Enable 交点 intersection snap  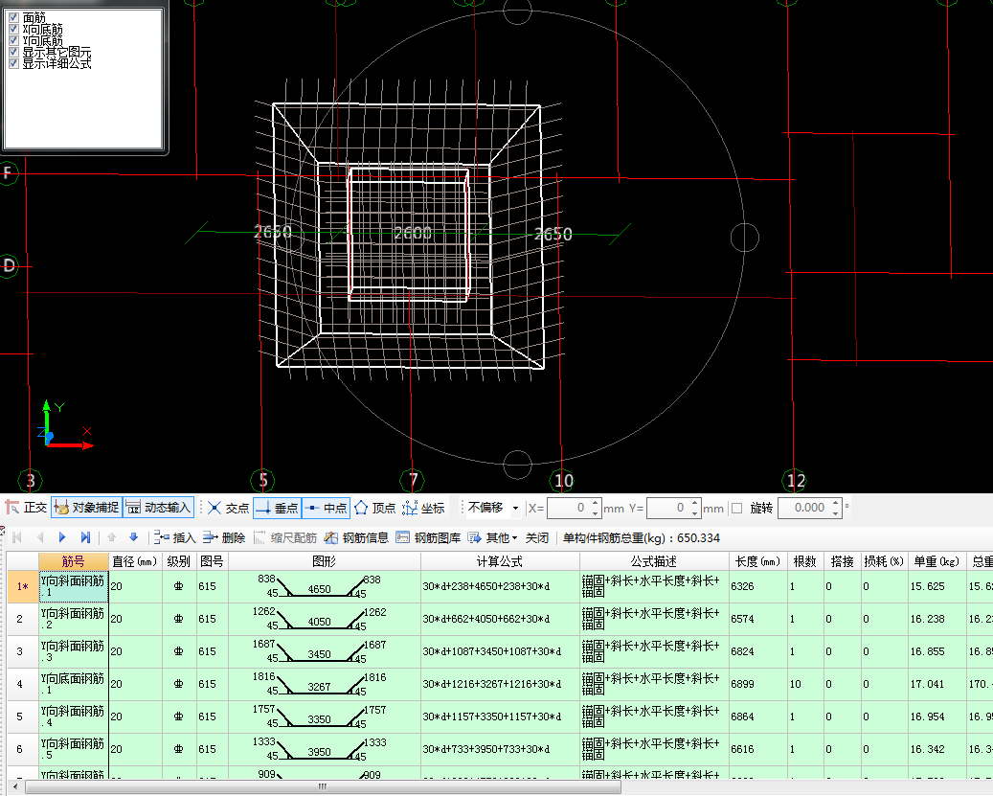[x=229, y=508]
